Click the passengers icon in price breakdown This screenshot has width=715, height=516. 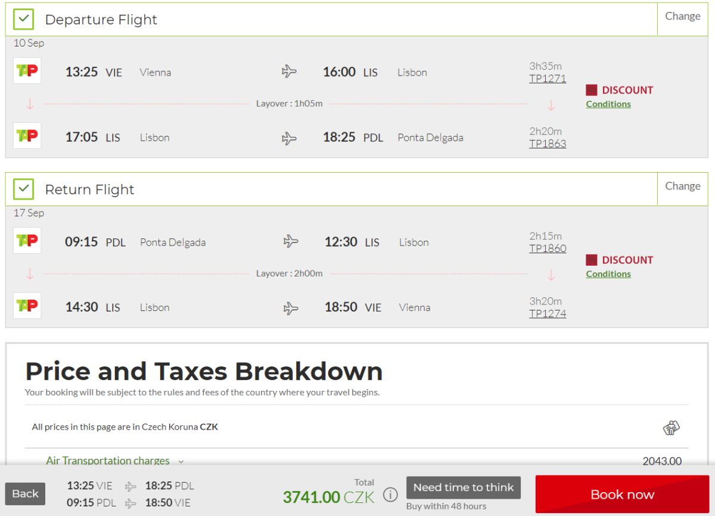click(672, 427)
